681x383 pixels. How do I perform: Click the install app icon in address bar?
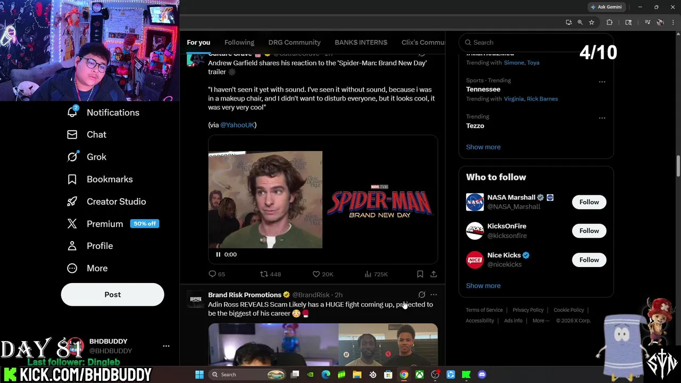(569, 22)
